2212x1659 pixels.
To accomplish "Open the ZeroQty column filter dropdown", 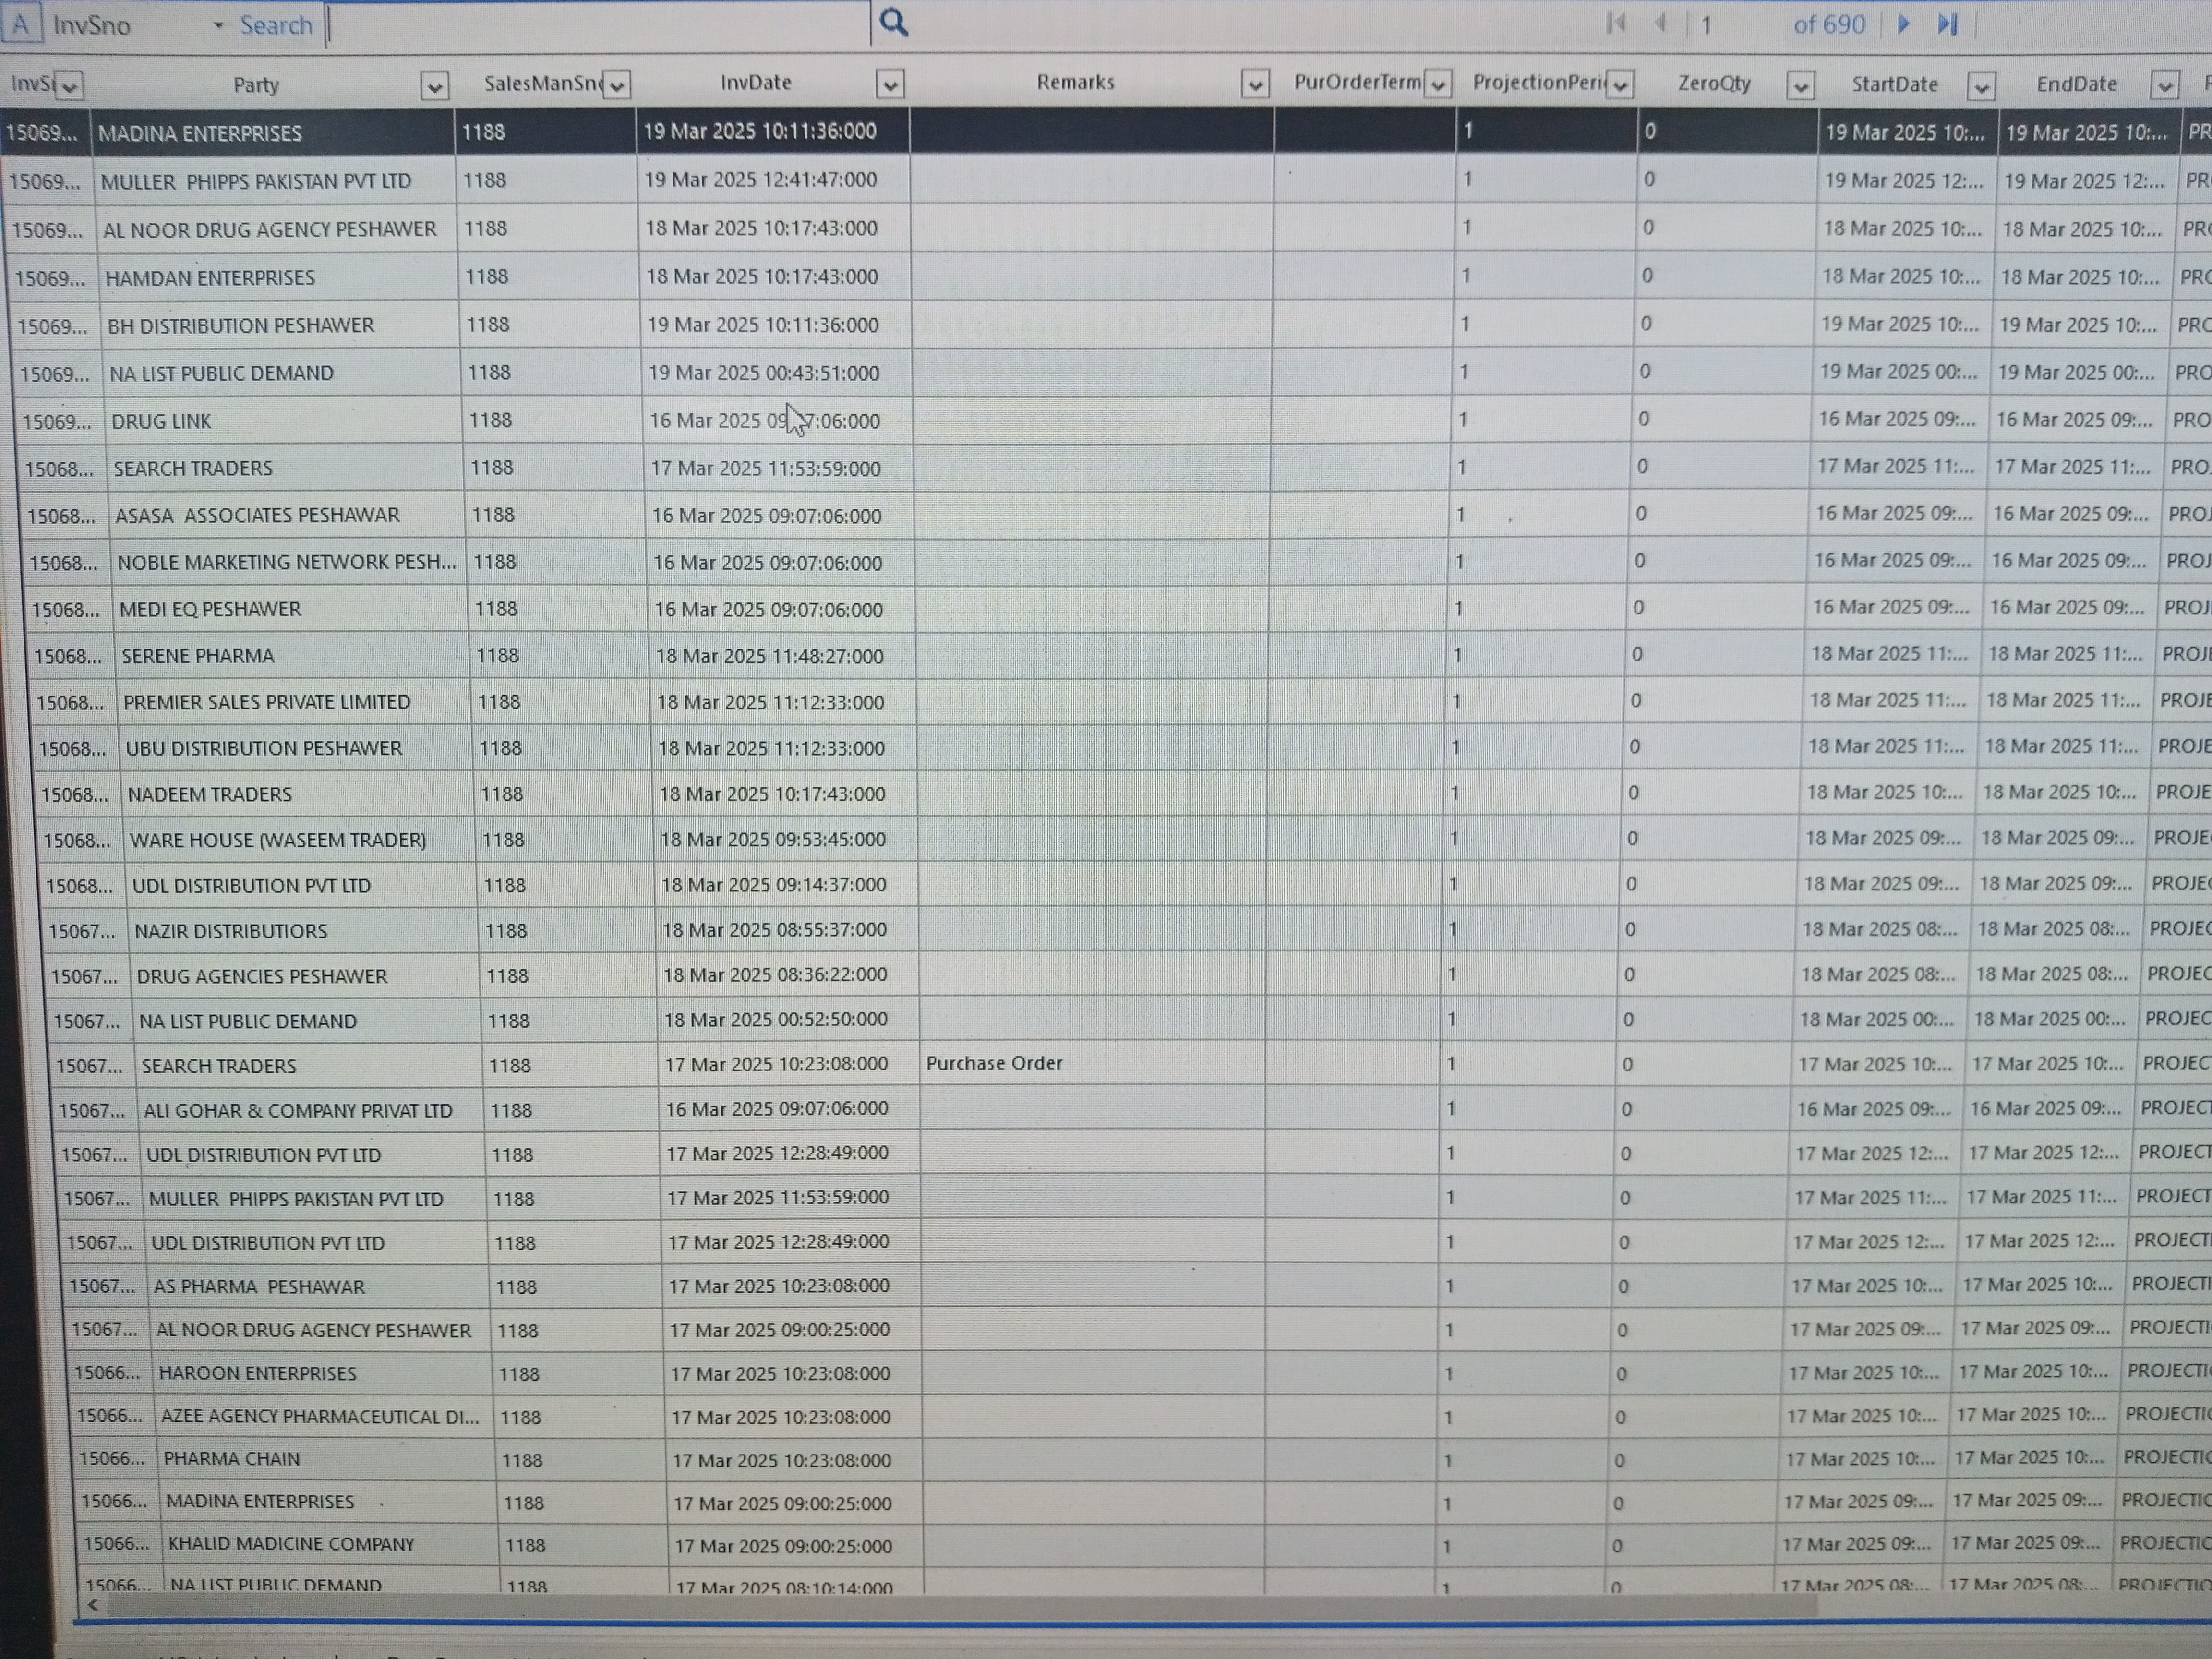I will (x=1800, y=86).
